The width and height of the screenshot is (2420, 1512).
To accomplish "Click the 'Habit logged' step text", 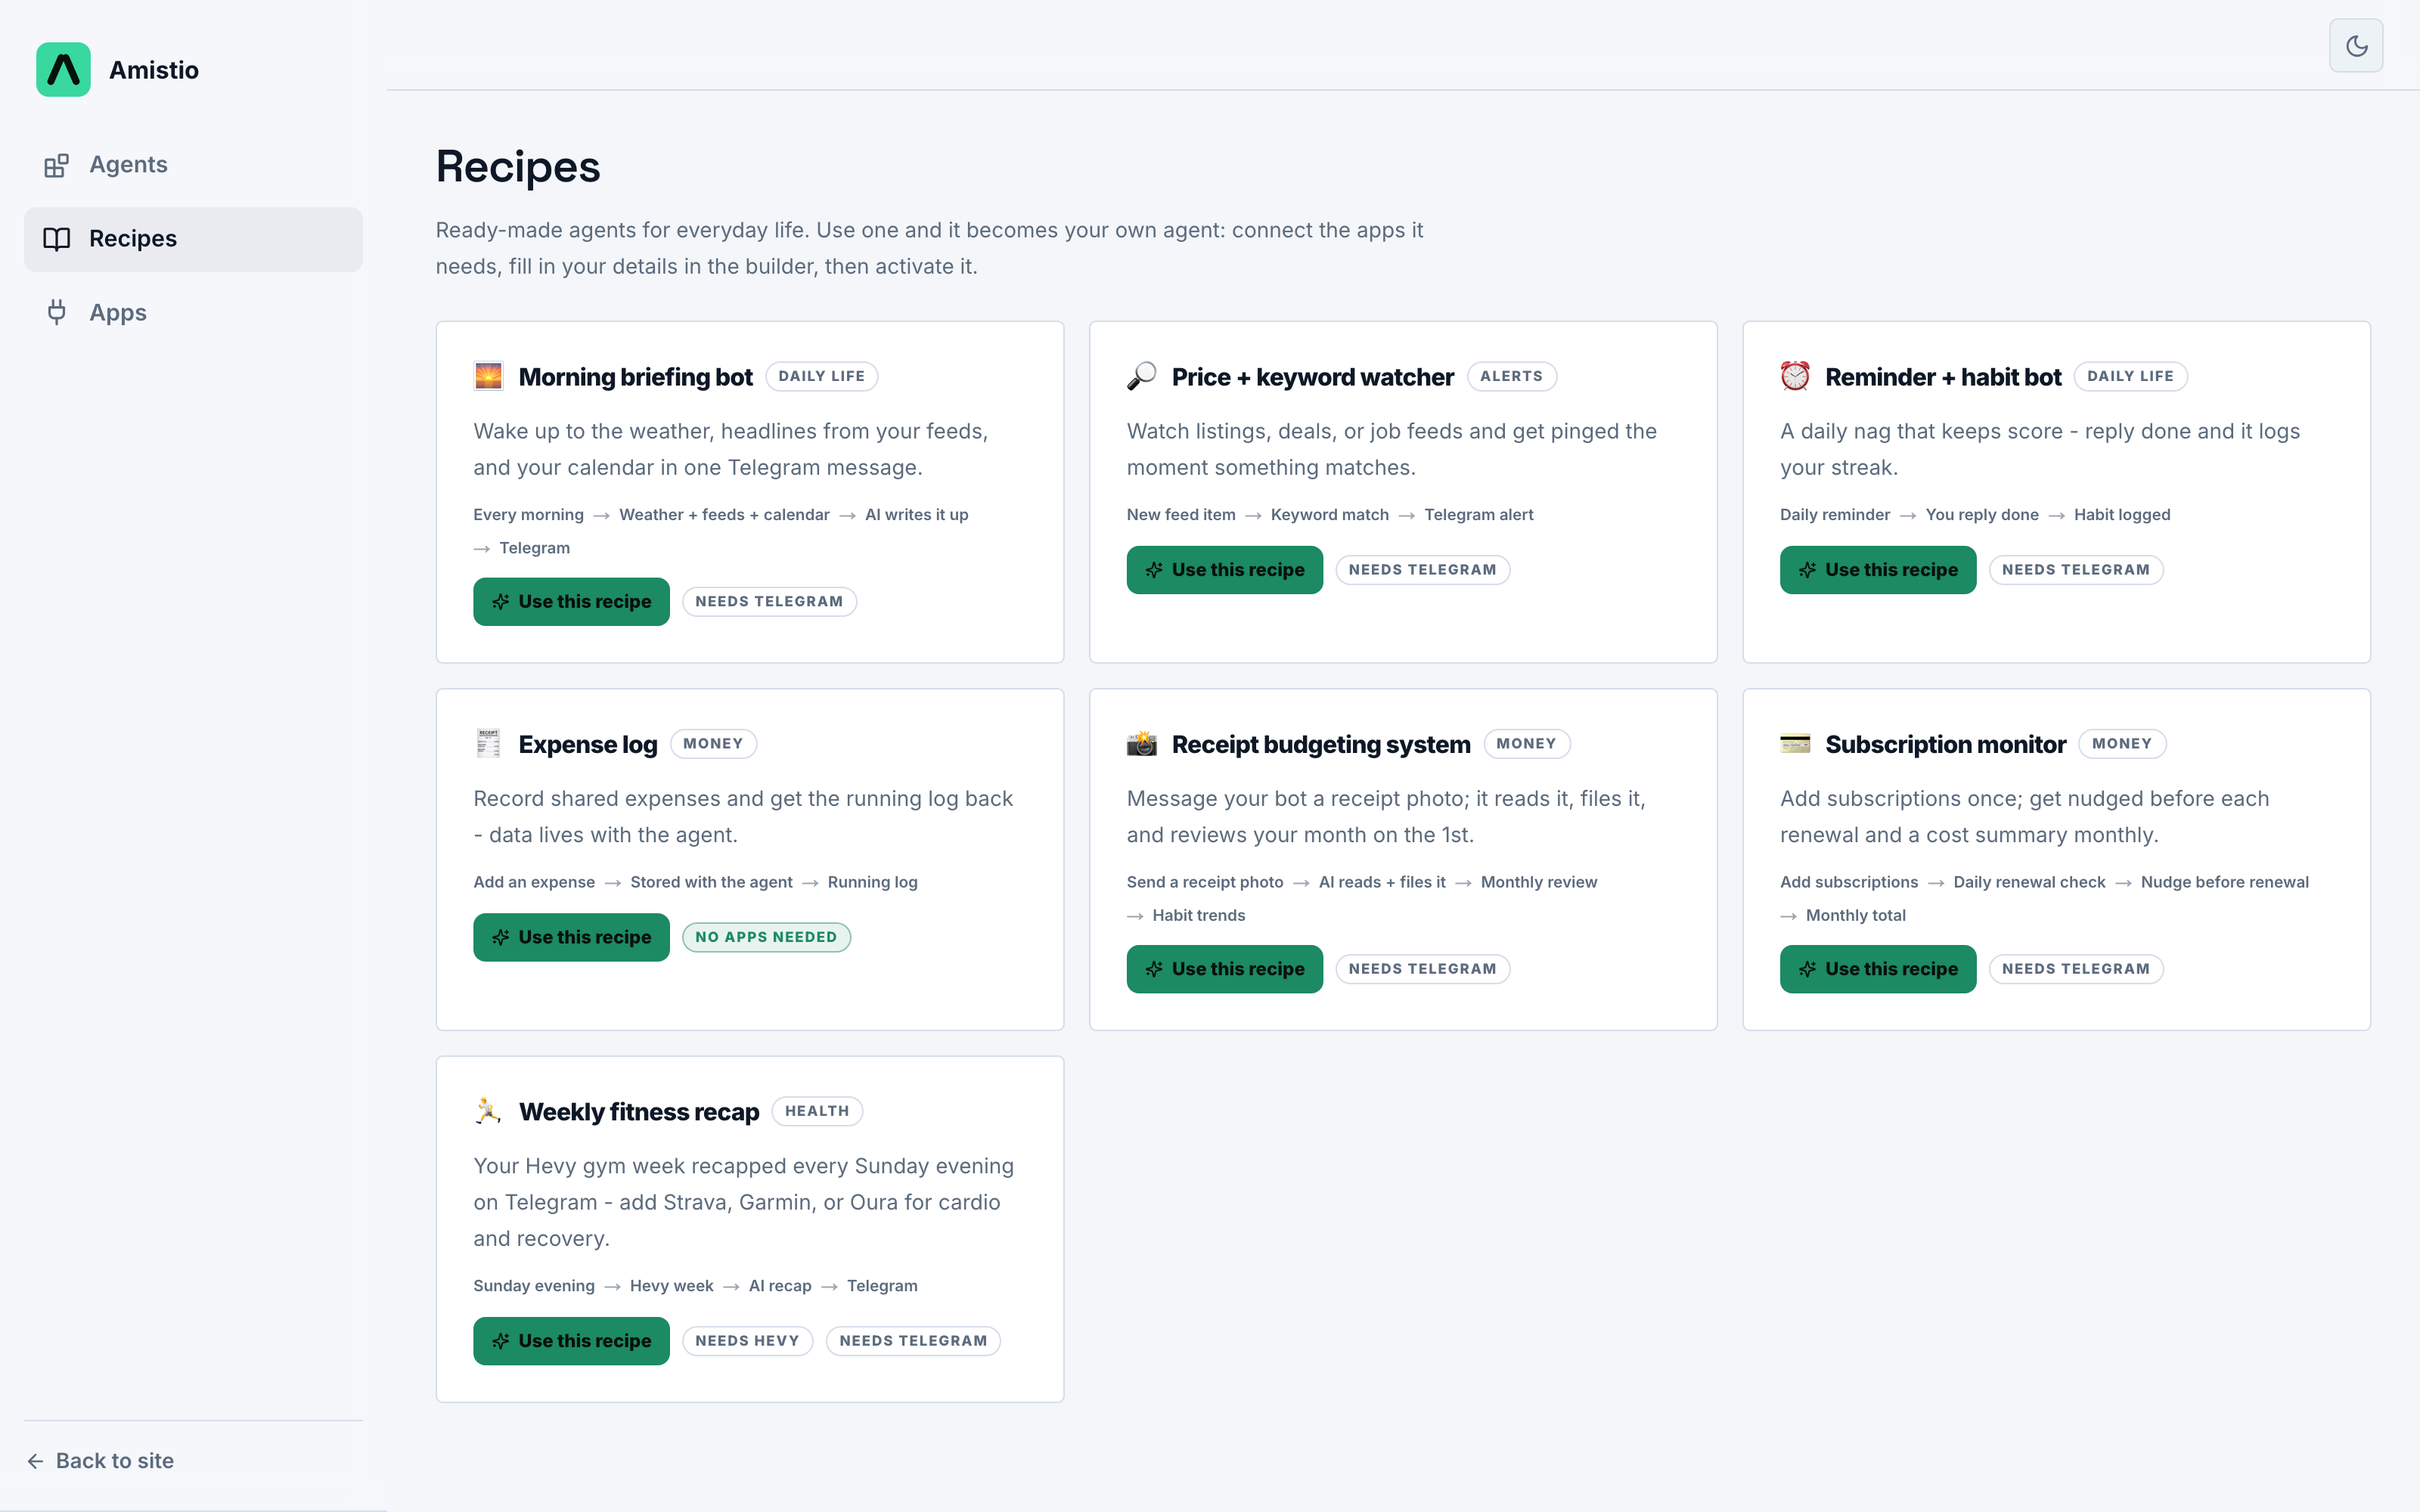I will coord(2121,515).
